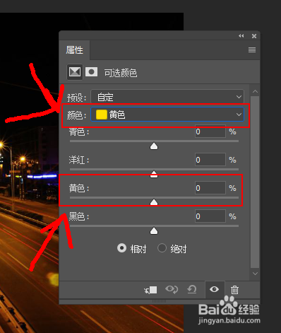Open the Properties panel menu icon
Viewport: 281px width, 333px height.
[252, 50]
